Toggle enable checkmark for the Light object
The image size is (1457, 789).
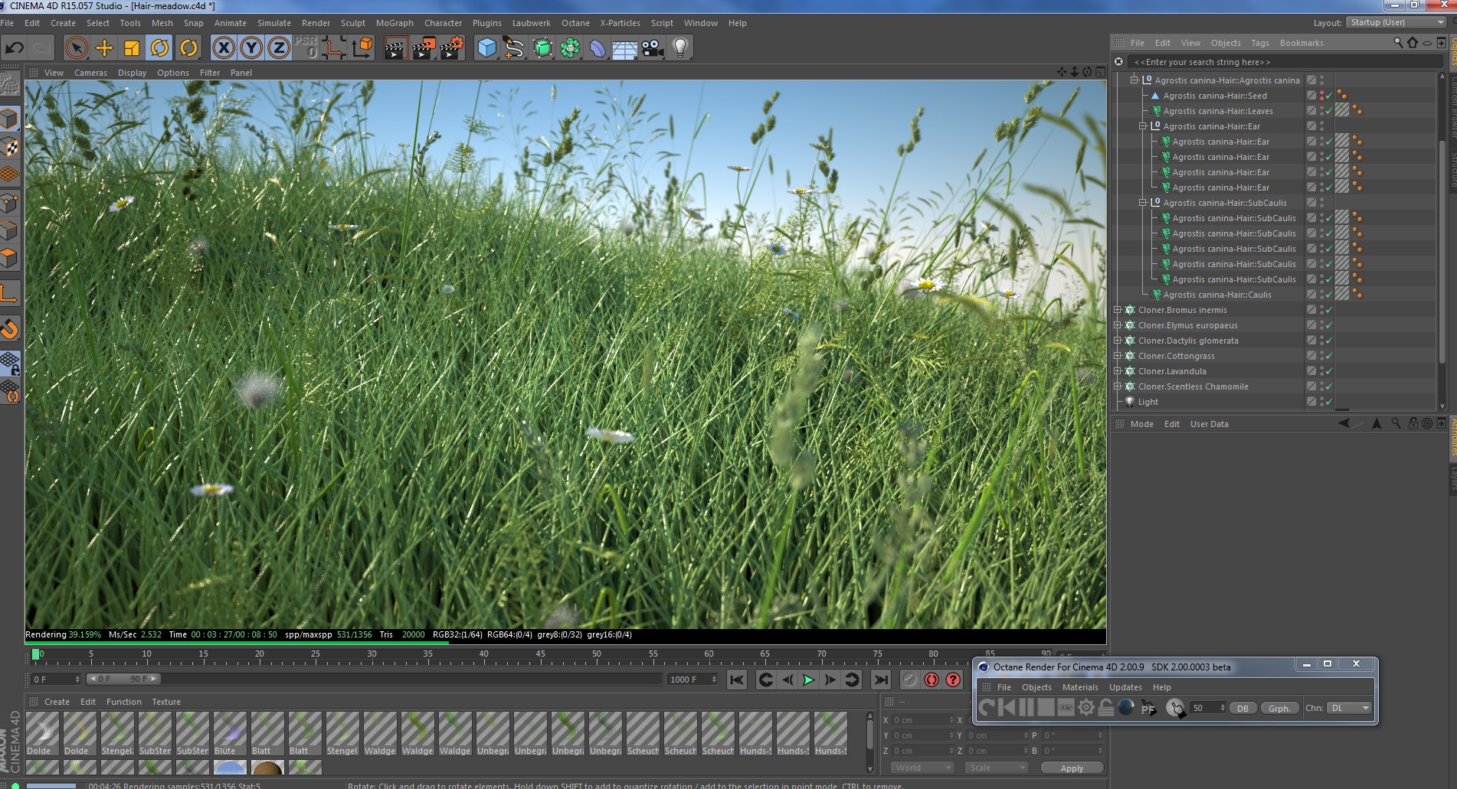tap(1329, 402)
